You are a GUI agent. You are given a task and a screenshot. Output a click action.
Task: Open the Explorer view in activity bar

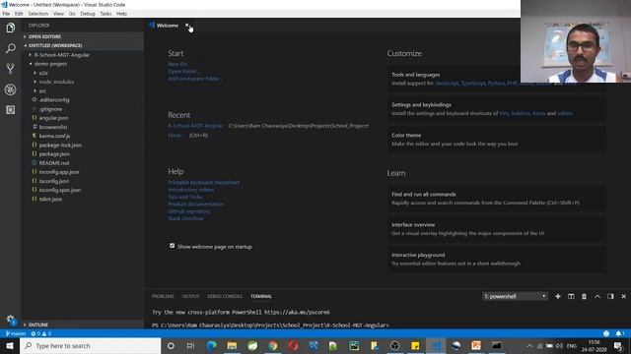click(x=11, y=28)
